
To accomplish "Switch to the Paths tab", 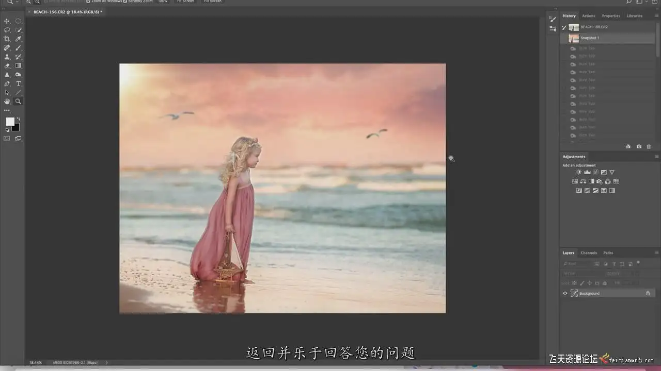I will click(x=608, y=253).
